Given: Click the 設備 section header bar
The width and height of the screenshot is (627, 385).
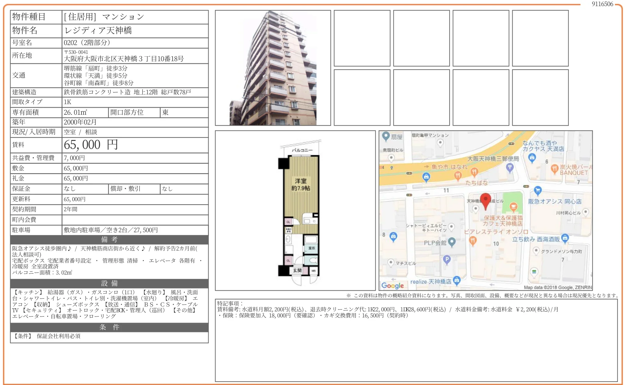Looking at the screenshot, I should click(x=109, y=283).
